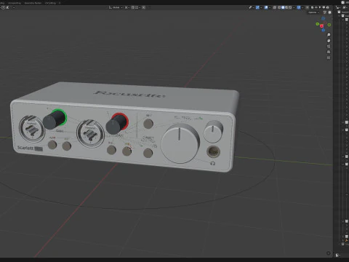Click the hand pan view icon
The width and height of the screenshot is (349, 262).
pyautogui.click(x=329, y=41)
